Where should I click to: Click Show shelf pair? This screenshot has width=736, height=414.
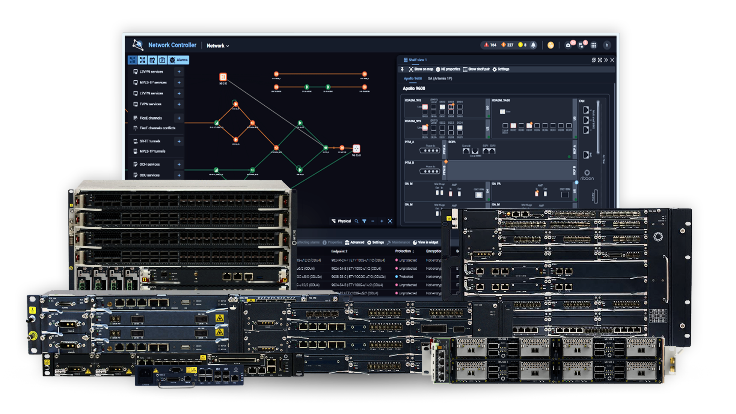(x=477, y=69)
